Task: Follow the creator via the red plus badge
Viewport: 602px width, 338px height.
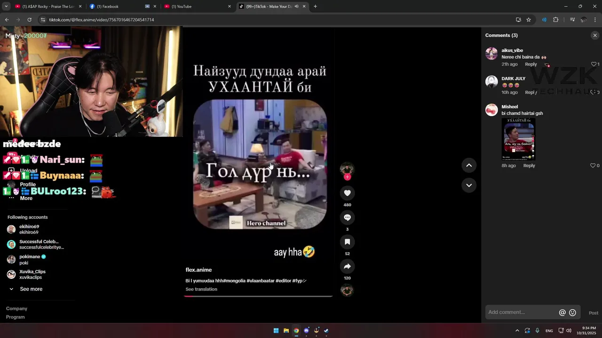Action: click(347, 177)
